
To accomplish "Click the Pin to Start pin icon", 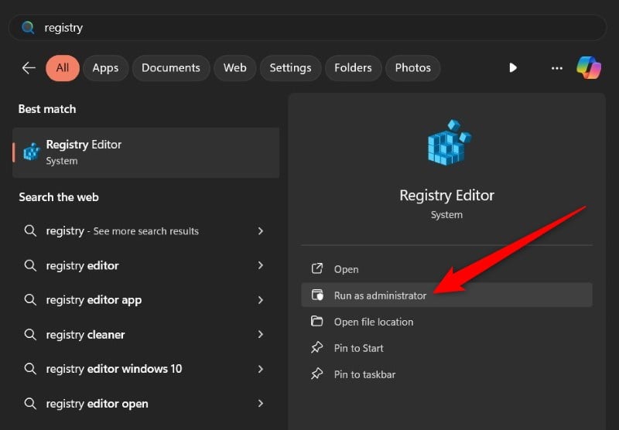I will pyautogui.click(x=316, y=347).
